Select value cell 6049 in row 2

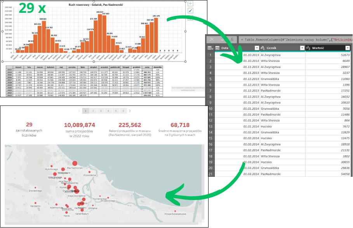click(328, 61)
